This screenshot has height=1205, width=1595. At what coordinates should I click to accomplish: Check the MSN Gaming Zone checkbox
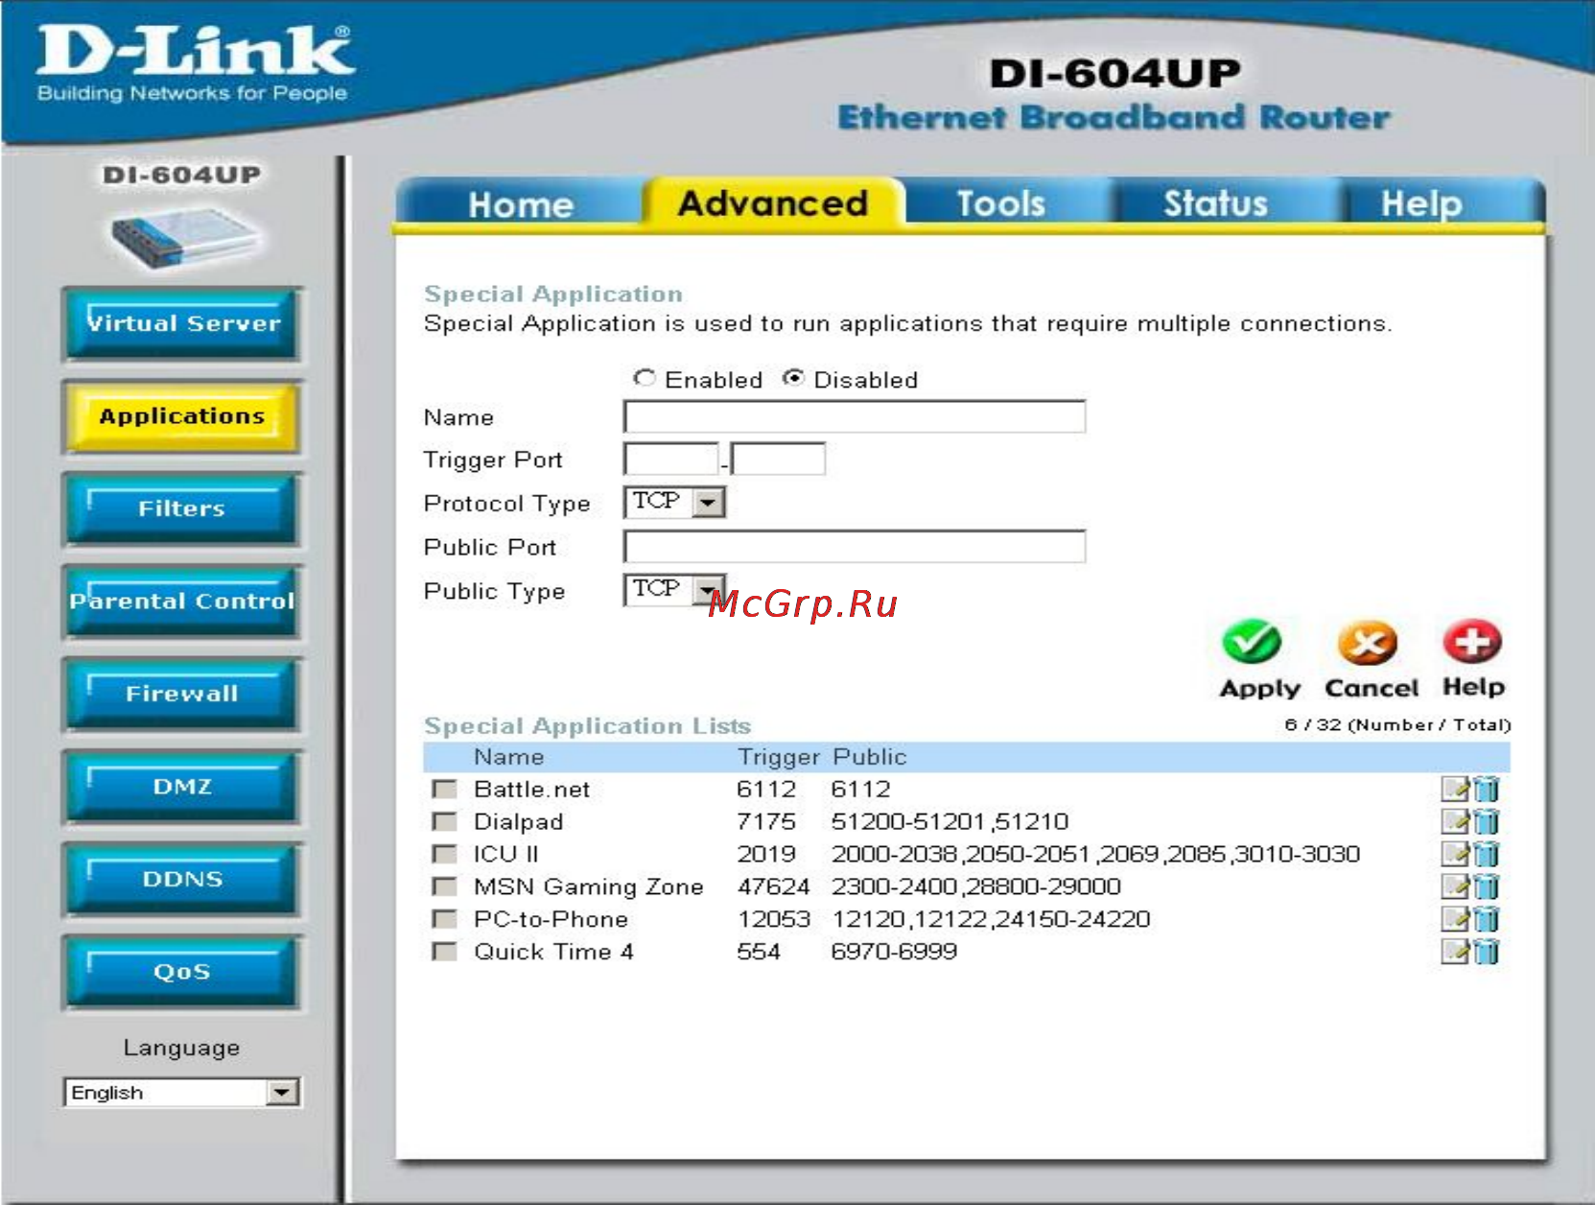pyautogui.click(x=444, y=887)
